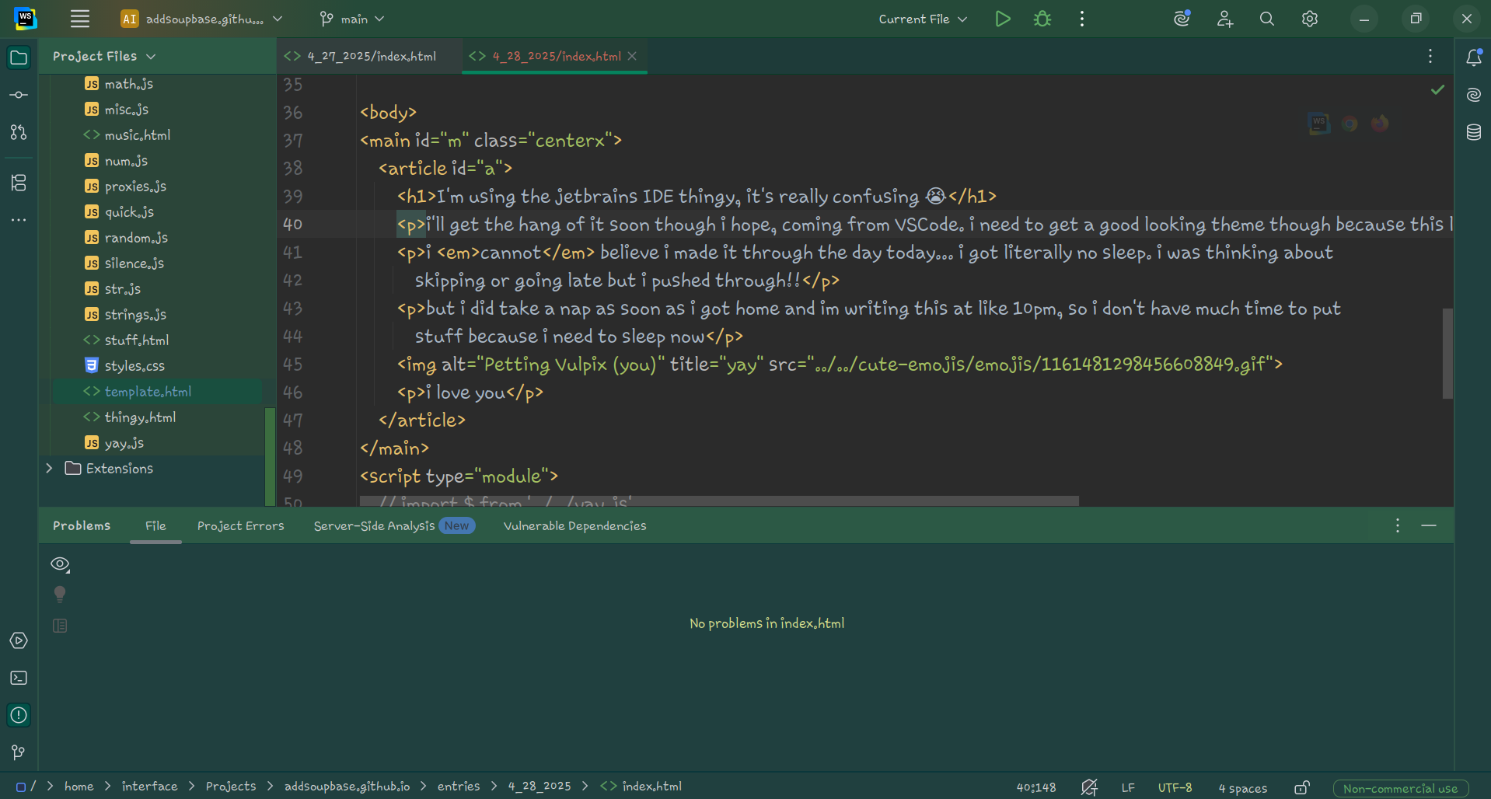Toggle the Project tool window folder icon
Screen dimensions: 1491x799
(19, 58)
